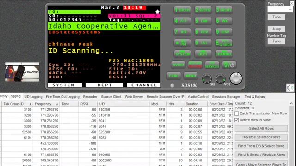Click the UID column header
This screenshot has height=166, width=296.
tap(123, 104)
